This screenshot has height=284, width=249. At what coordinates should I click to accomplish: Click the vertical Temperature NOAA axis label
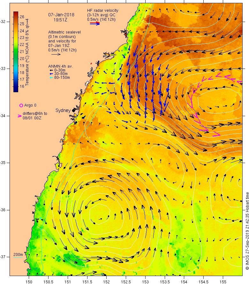point(27,52)
